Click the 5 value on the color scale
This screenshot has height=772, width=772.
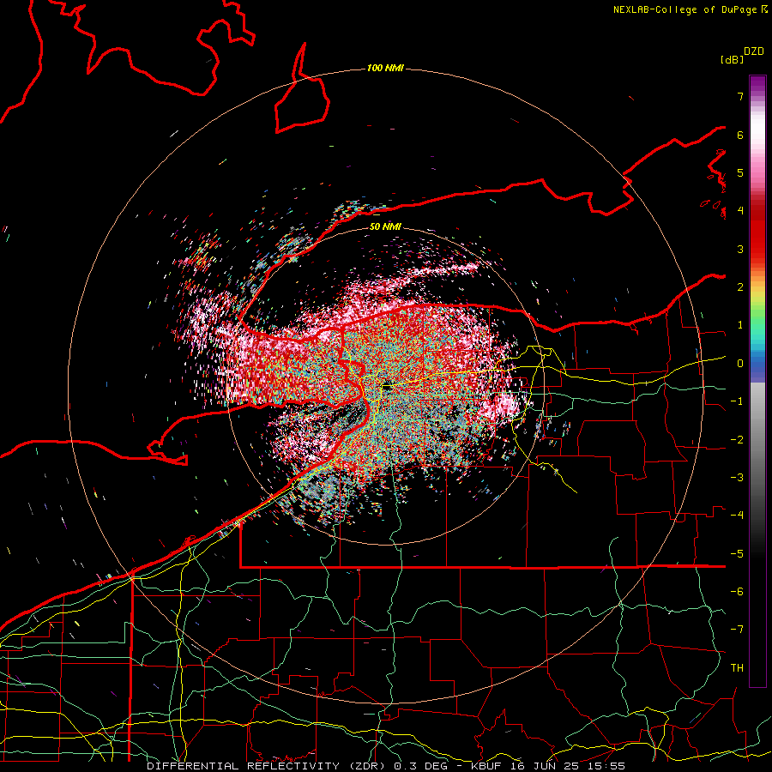click(740, 172)
